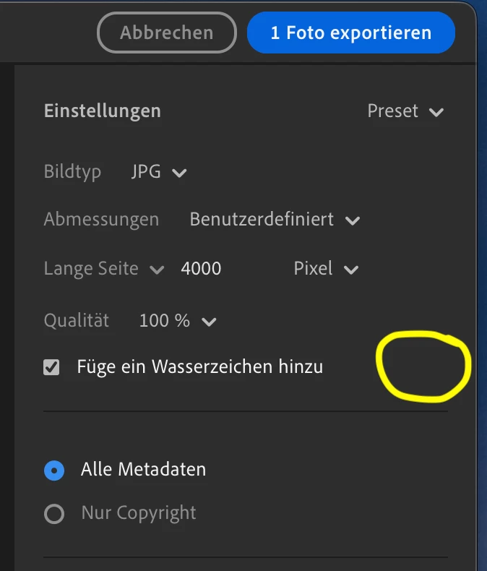Click the chevron arrow next to Pixel
Viewport: 487px width, 571px height.
(351, 270)
